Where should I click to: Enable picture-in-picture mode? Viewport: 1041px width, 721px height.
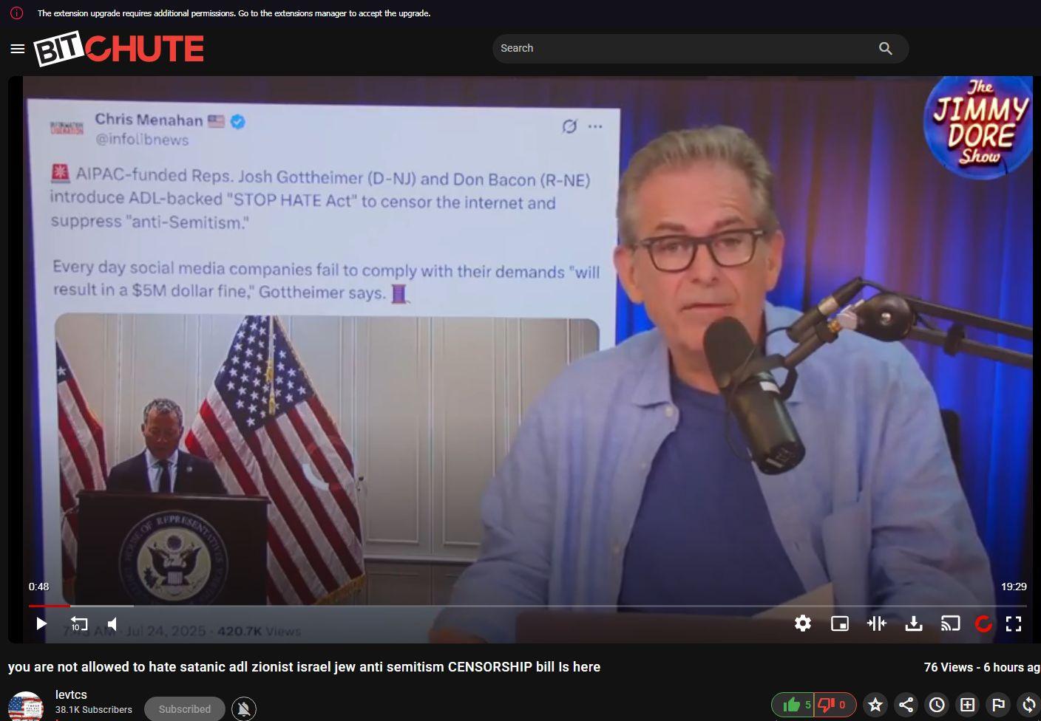[x=840, y=623]
